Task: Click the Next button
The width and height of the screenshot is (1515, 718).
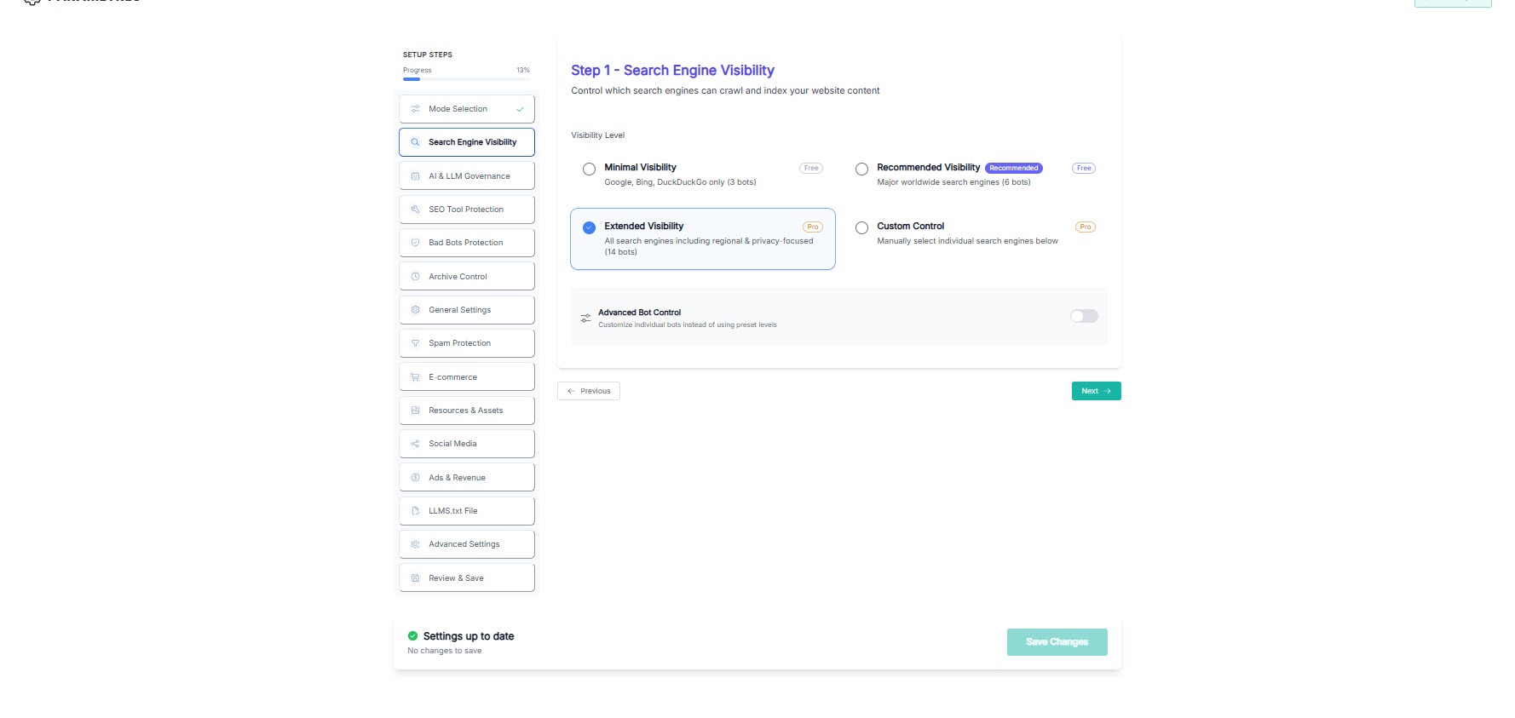Action: click(x=1096, y=391)
